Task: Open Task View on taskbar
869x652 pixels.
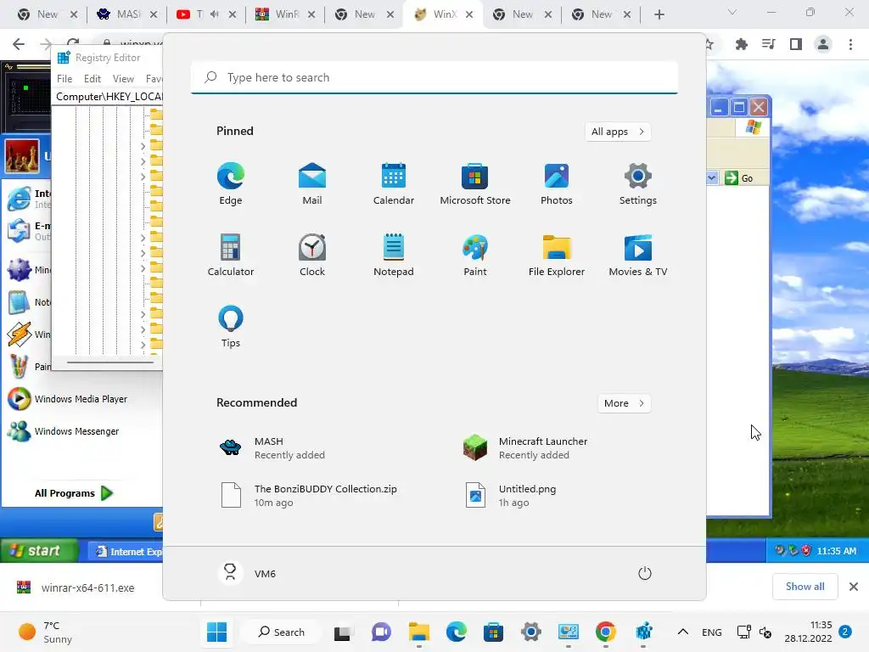Action: [x=342, y=632]
